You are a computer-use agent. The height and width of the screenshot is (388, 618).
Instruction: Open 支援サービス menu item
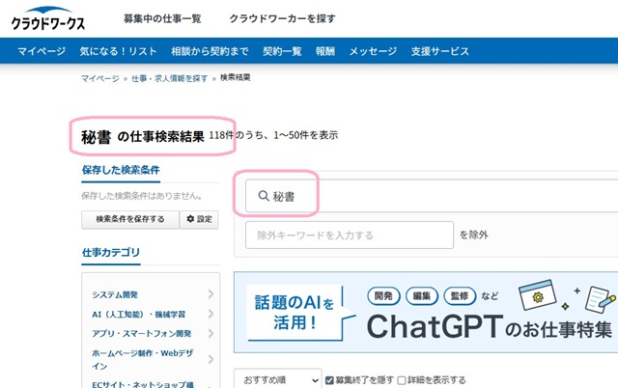tap(440, 51)
